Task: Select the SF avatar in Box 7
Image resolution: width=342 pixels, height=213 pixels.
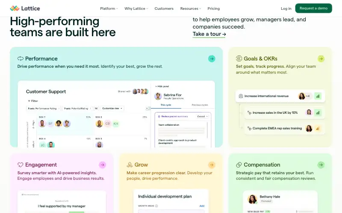Action: pyautogui.click(x=50, y=124)
